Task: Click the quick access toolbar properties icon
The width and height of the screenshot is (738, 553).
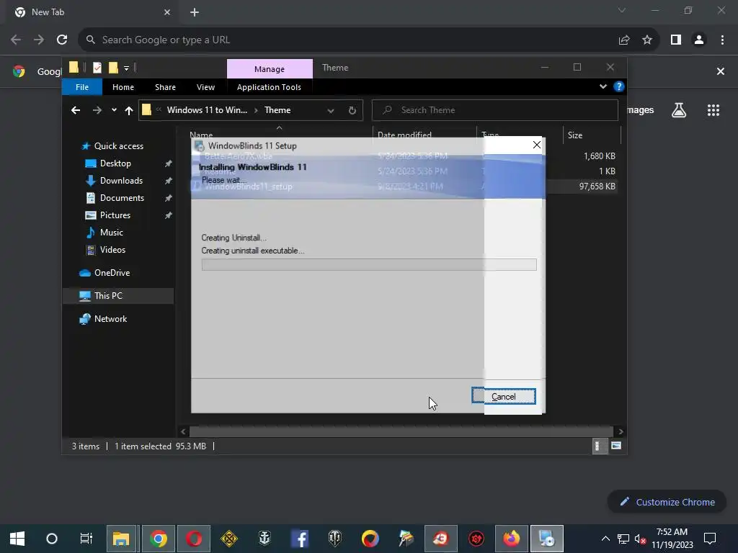Action: click(x=97, y=68)
